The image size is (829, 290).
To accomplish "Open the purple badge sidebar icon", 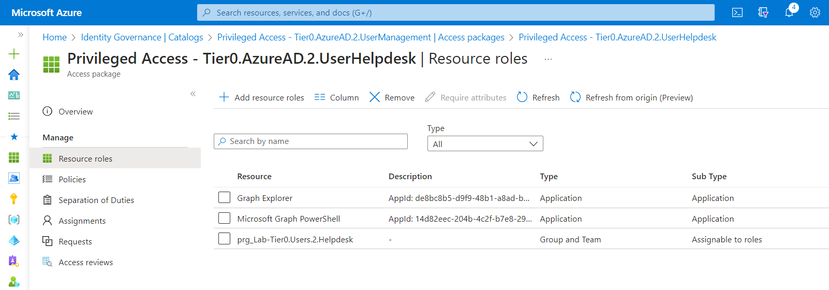I will point(14,261).
